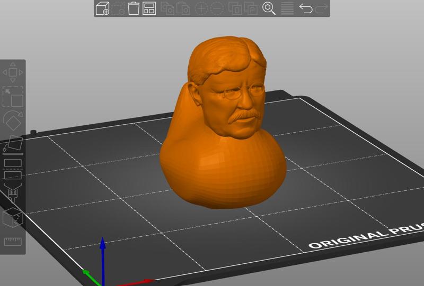Viewport: 424px width, 286px height.
Task: Select the Move gizmo tool
Action: [x=13, y=72]
